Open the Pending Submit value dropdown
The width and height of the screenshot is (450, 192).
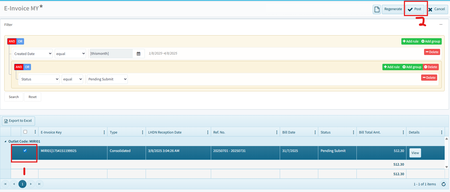pyautogui.click(x=107, y=79)
